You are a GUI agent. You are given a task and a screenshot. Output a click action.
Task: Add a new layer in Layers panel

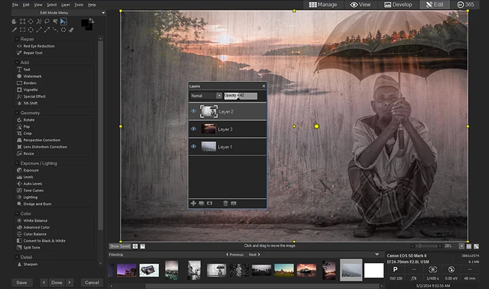coord(193,203)
